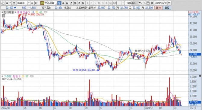Switch chart to yearly (년) period
The image size is (202, 110).
[71, 3]
